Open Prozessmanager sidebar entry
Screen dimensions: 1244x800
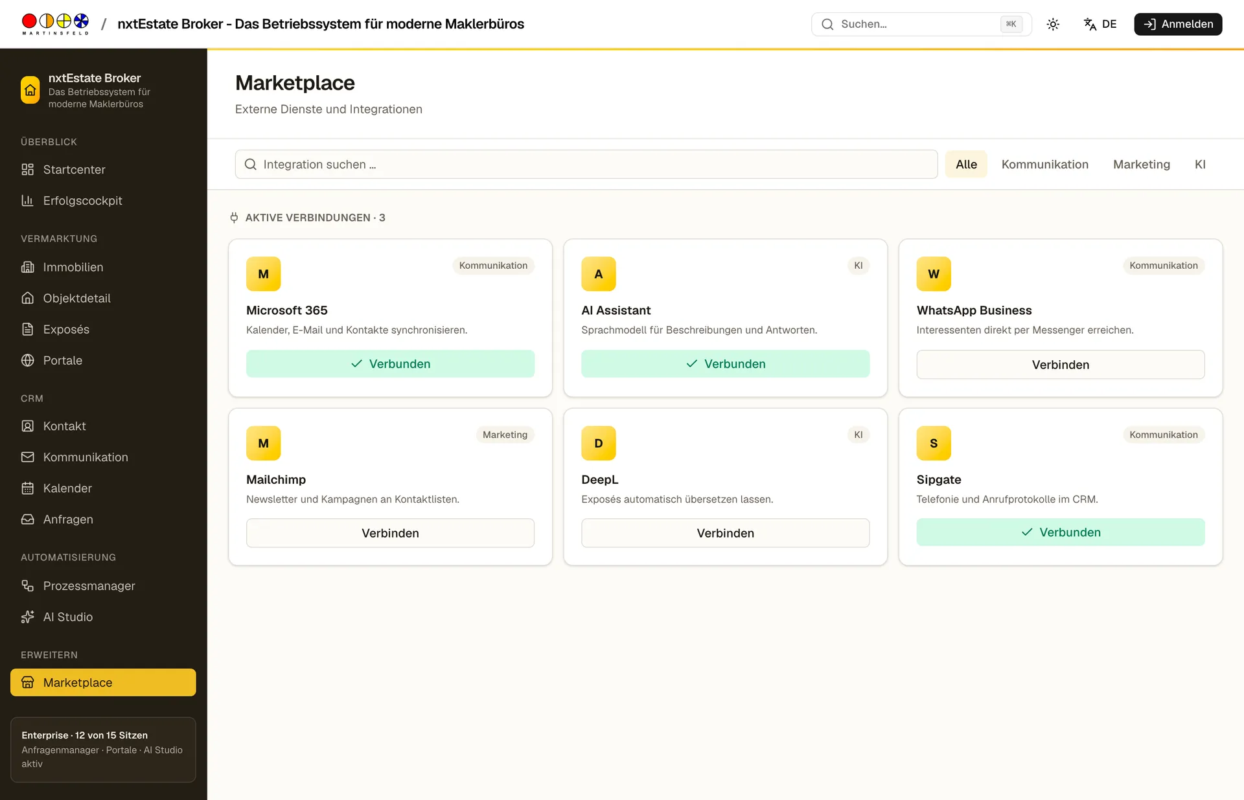pos(103,586)
